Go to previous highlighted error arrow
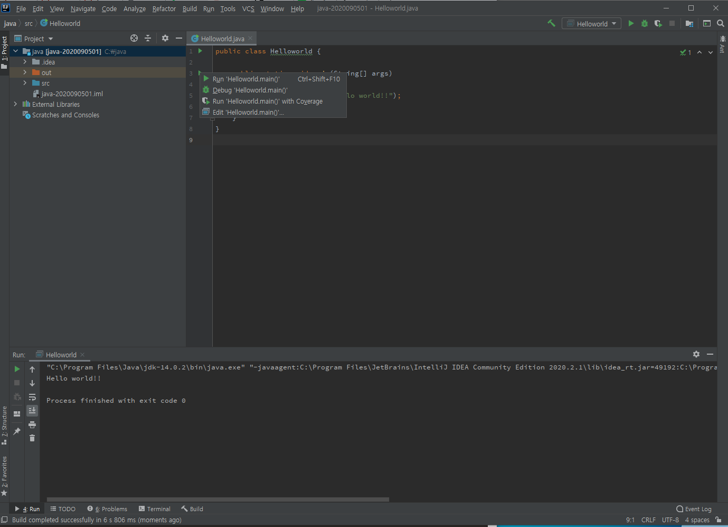The height and width of the screenshot is (527, 728). click(x=699, y=52)
